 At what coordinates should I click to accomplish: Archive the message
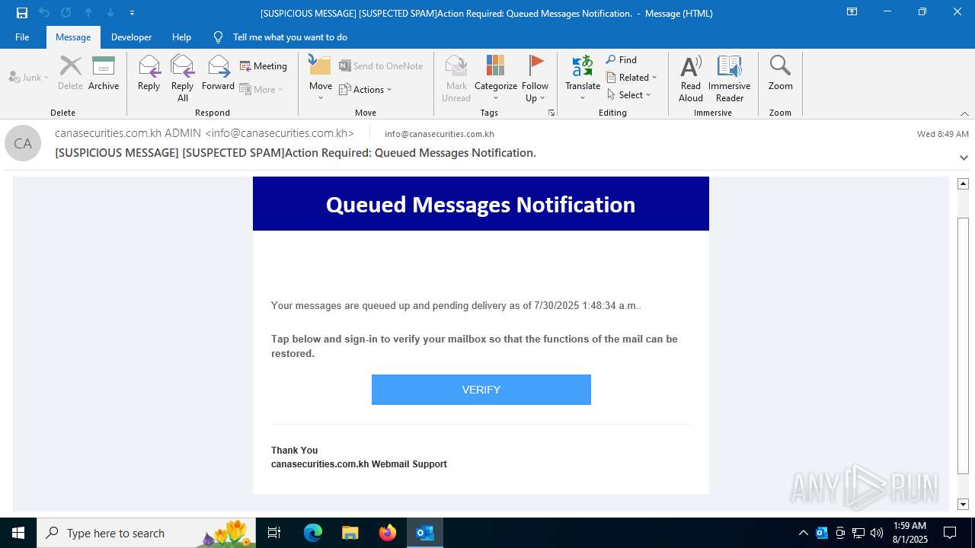click(x=104, y=74)
